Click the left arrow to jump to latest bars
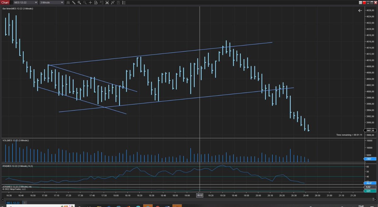Screen dimensions: 378x207 [x=360, y=10]
